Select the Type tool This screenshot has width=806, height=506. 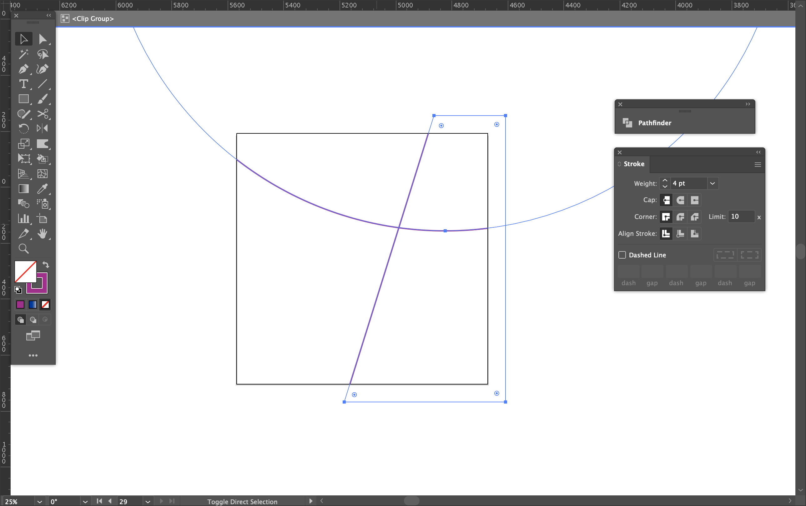[x=23, y=84]
